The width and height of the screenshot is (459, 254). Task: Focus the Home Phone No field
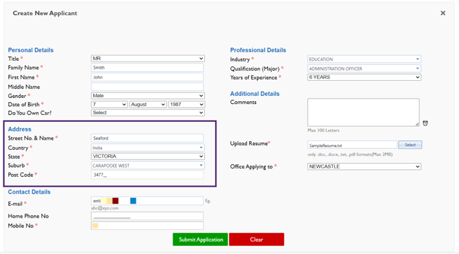(x=147, y=216)
